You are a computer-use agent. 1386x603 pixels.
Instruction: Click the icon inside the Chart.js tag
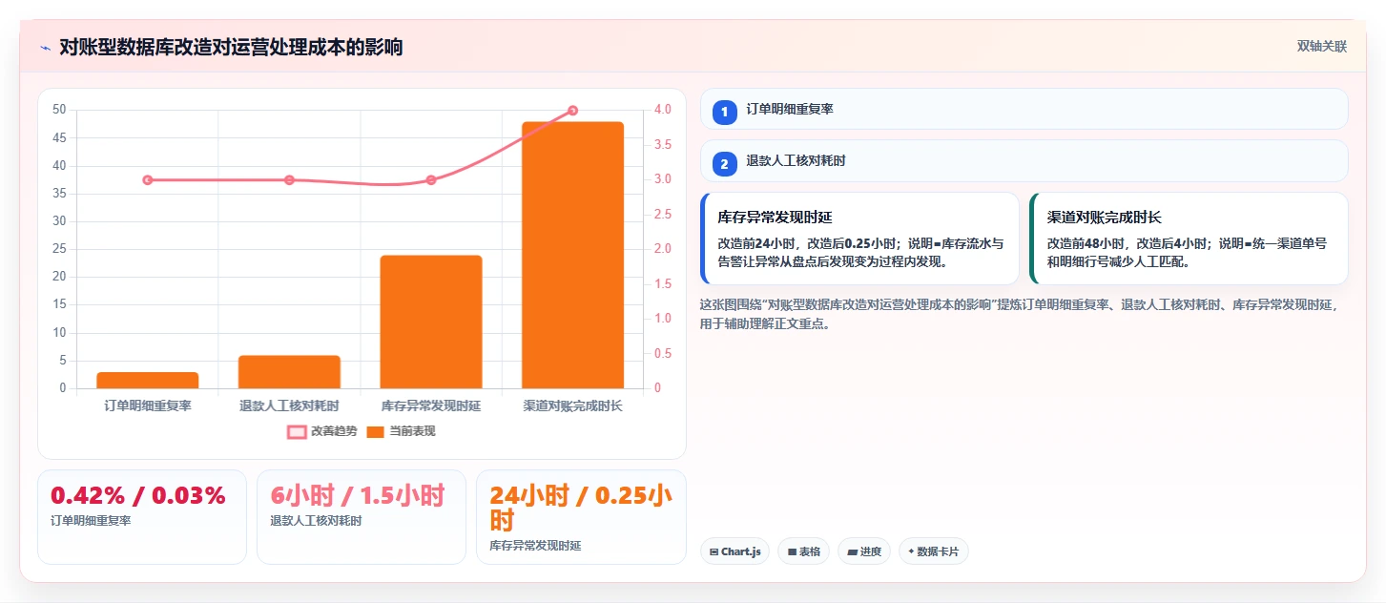click(x=714, y=551)
